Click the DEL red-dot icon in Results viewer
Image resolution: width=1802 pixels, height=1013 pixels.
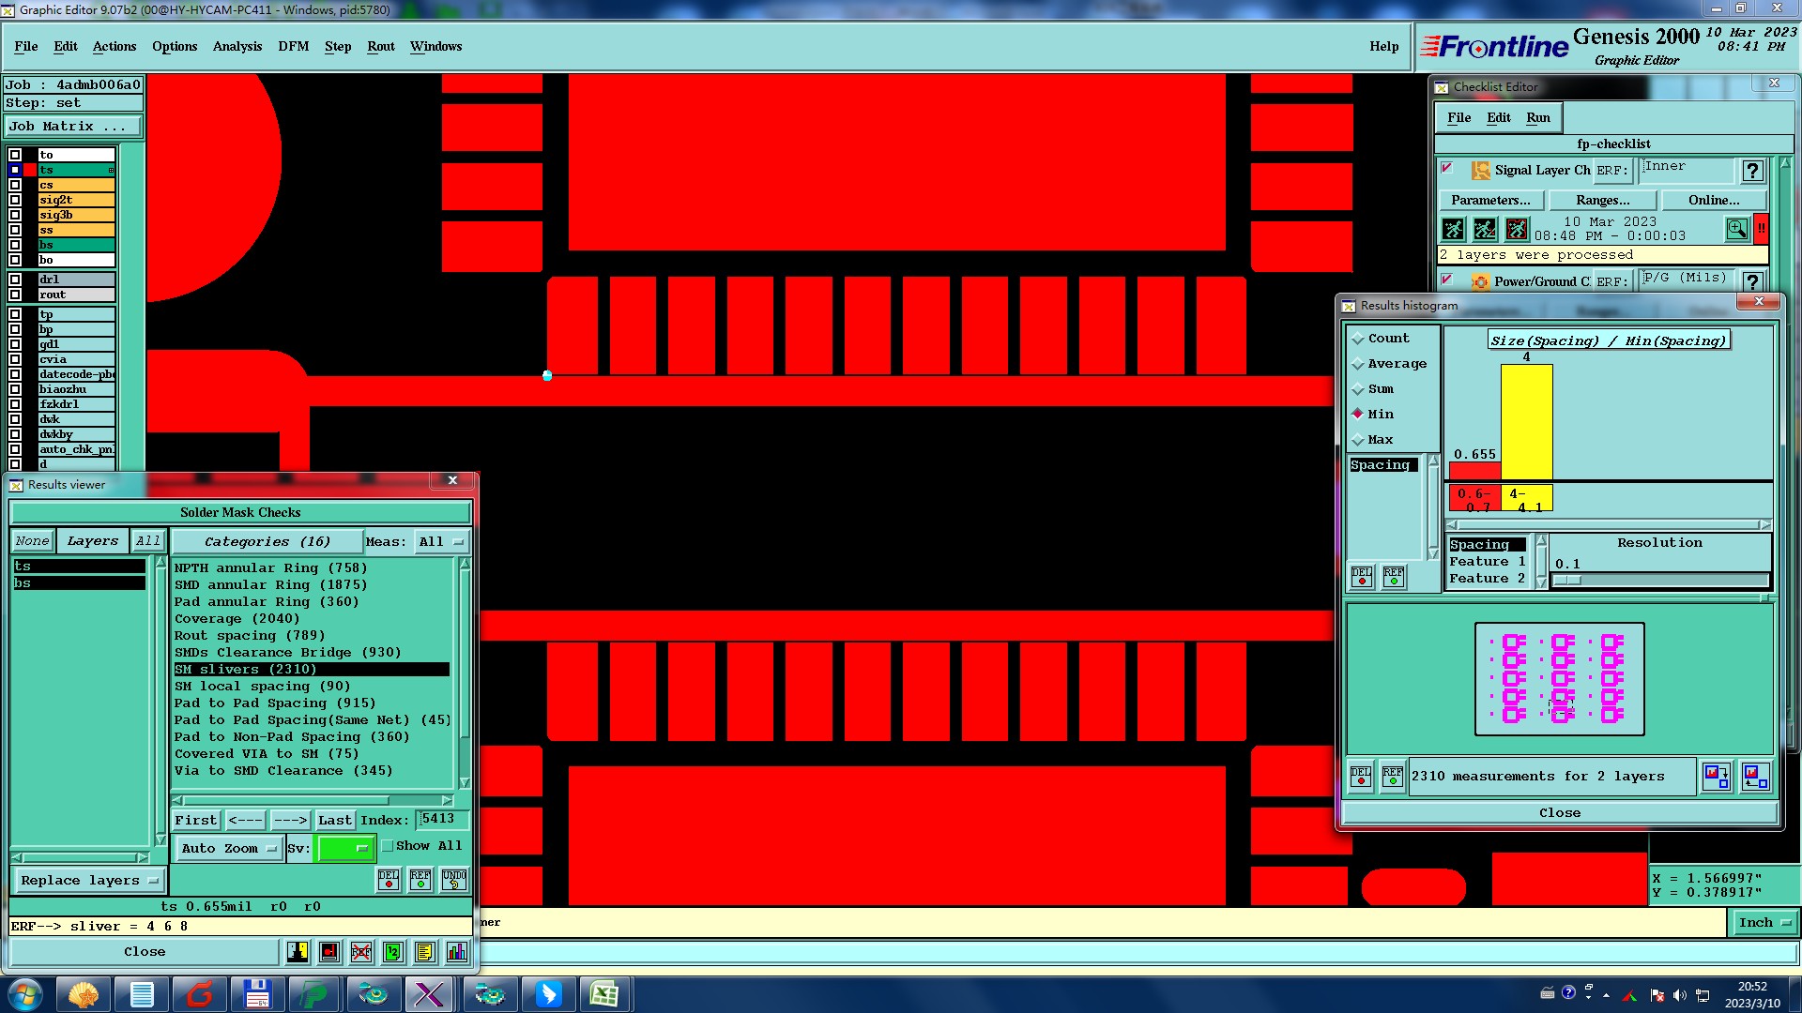(389, 880)
